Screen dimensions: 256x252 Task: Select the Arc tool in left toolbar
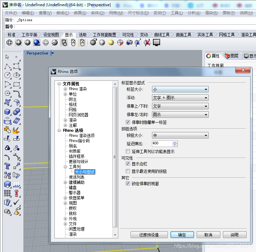[7, 84]
